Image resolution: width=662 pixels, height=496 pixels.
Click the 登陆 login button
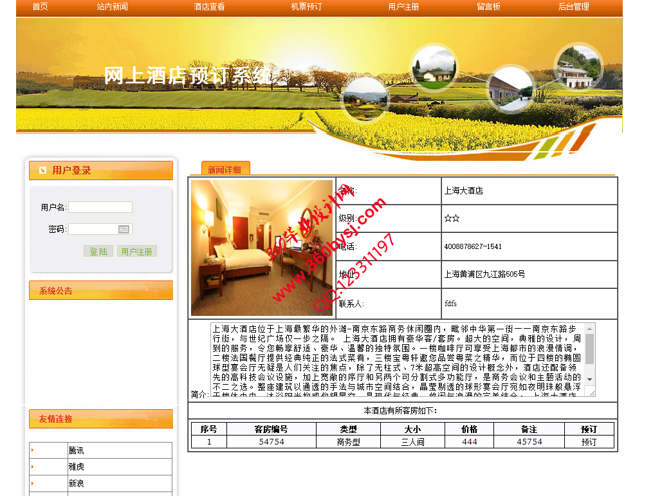(x=98, y=252)
